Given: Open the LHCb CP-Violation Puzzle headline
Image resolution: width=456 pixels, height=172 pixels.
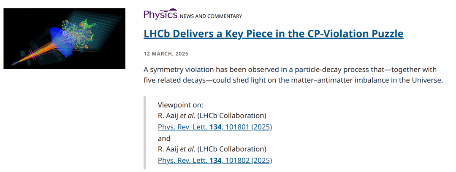Looking at the screenshot, I should [x=273, y=34].
